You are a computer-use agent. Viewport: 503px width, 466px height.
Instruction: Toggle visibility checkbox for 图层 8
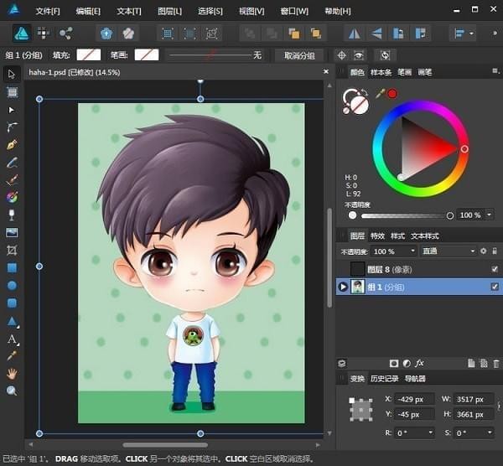coord(495,269)
